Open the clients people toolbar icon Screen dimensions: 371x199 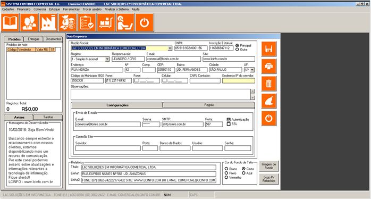point(29,22)
